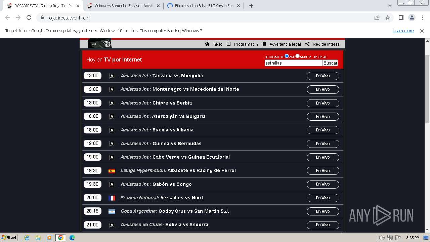Switch to ROJADIRECTA Tarjeta Roja TV tab

coord(43,6)
